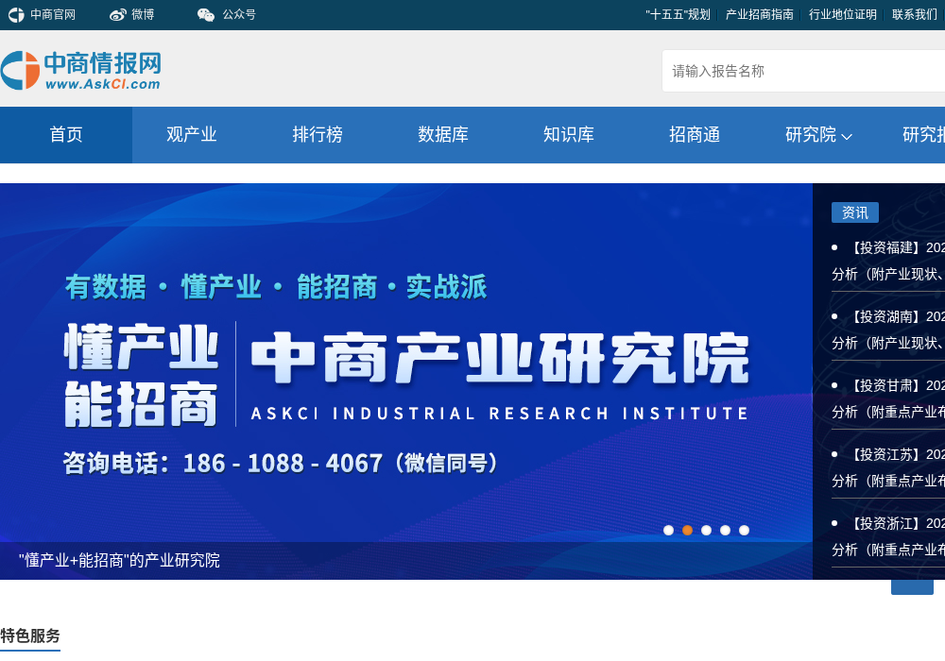Click the 特色服务 section heading
The height and width of the screenshot is (661, 945).
click(x=30, y=636)
